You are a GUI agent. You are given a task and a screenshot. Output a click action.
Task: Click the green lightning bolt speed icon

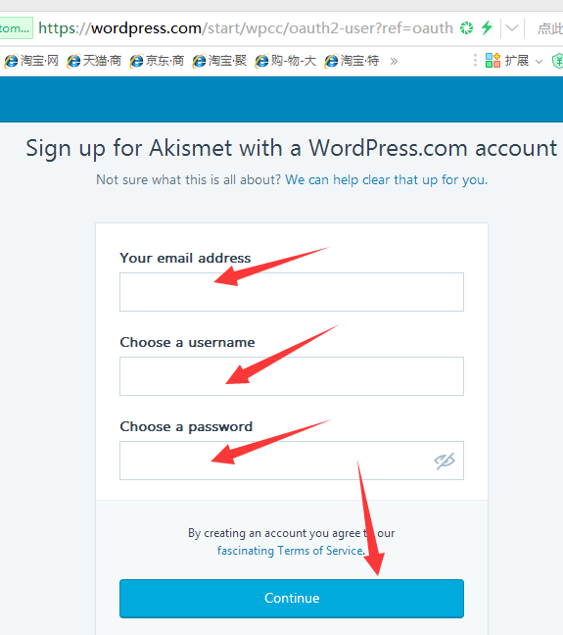click(487, 27)
